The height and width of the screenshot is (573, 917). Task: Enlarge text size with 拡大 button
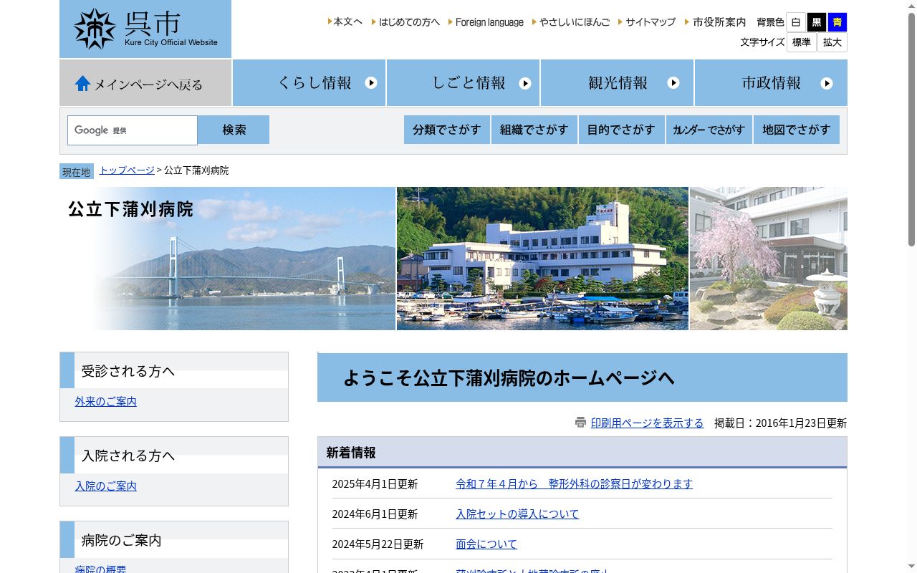[832, 42]
